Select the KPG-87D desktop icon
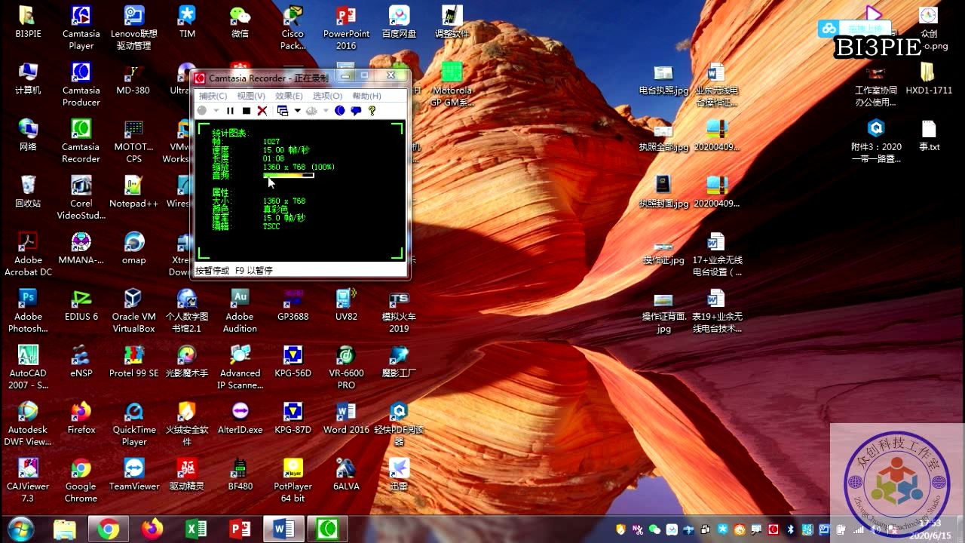 click(293, 418)
